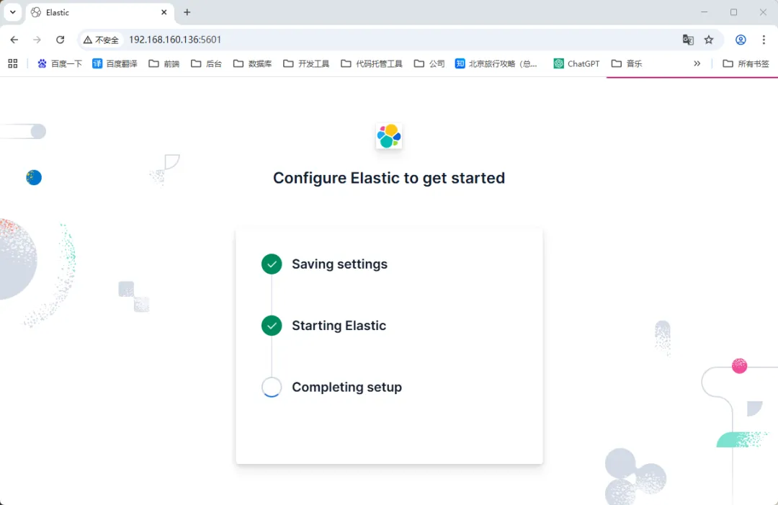
Task: Open the 前端 bookmark folder
Action: click(x=164, y=63)
